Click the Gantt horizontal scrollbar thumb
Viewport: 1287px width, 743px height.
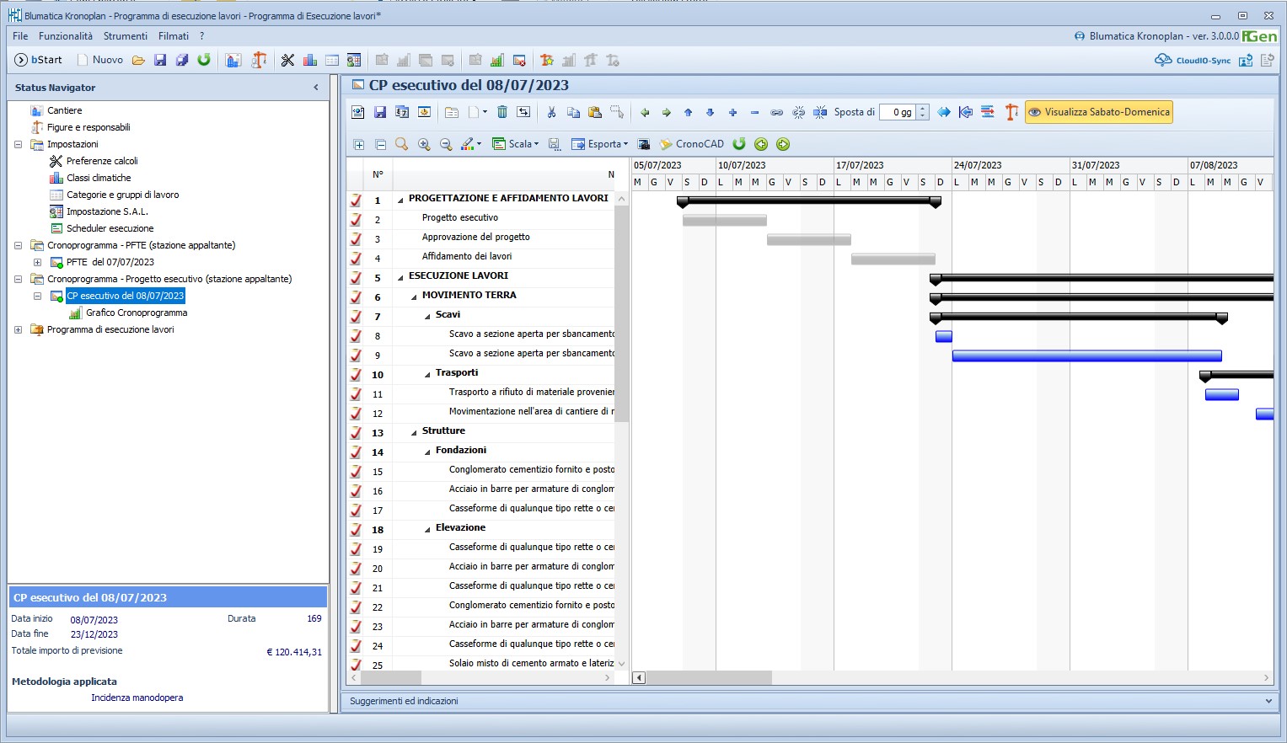pos(709,677)
